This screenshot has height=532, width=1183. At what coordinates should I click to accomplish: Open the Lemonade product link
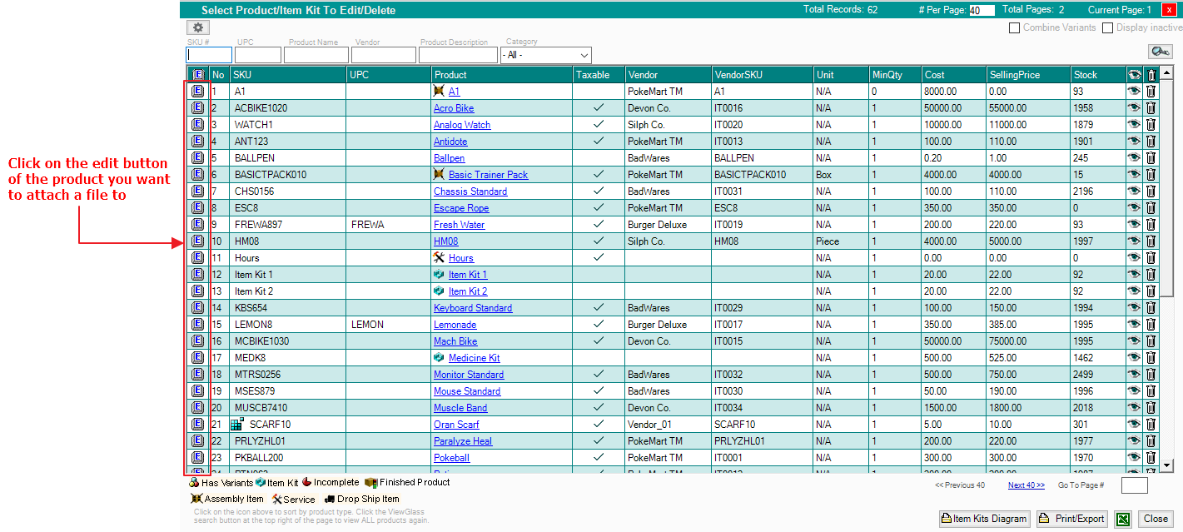pos(455,325)
